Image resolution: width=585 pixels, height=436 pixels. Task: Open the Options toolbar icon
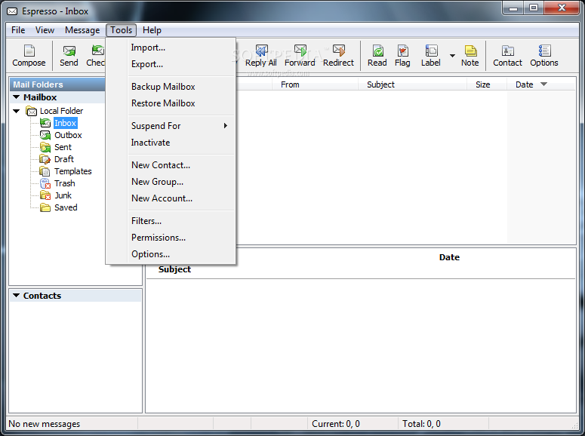click(544, 56)
